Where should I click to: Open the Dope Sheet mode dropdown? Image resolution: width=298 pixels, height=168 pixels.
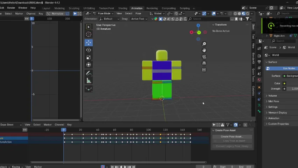click(11, 125)
